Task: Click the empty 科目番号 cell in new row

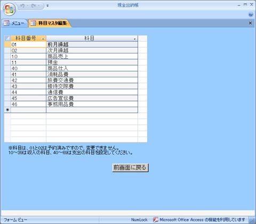Action: coord(28,110)
